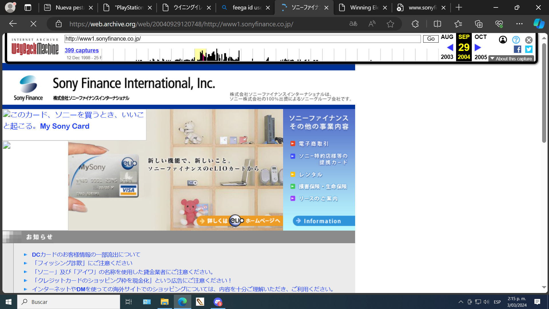This screenshot has width=549, height=309.
Task: Click the scrollbar down arrow
Action: point(544,287)
